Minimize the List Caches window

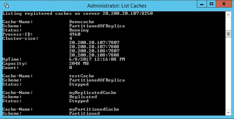202,4
